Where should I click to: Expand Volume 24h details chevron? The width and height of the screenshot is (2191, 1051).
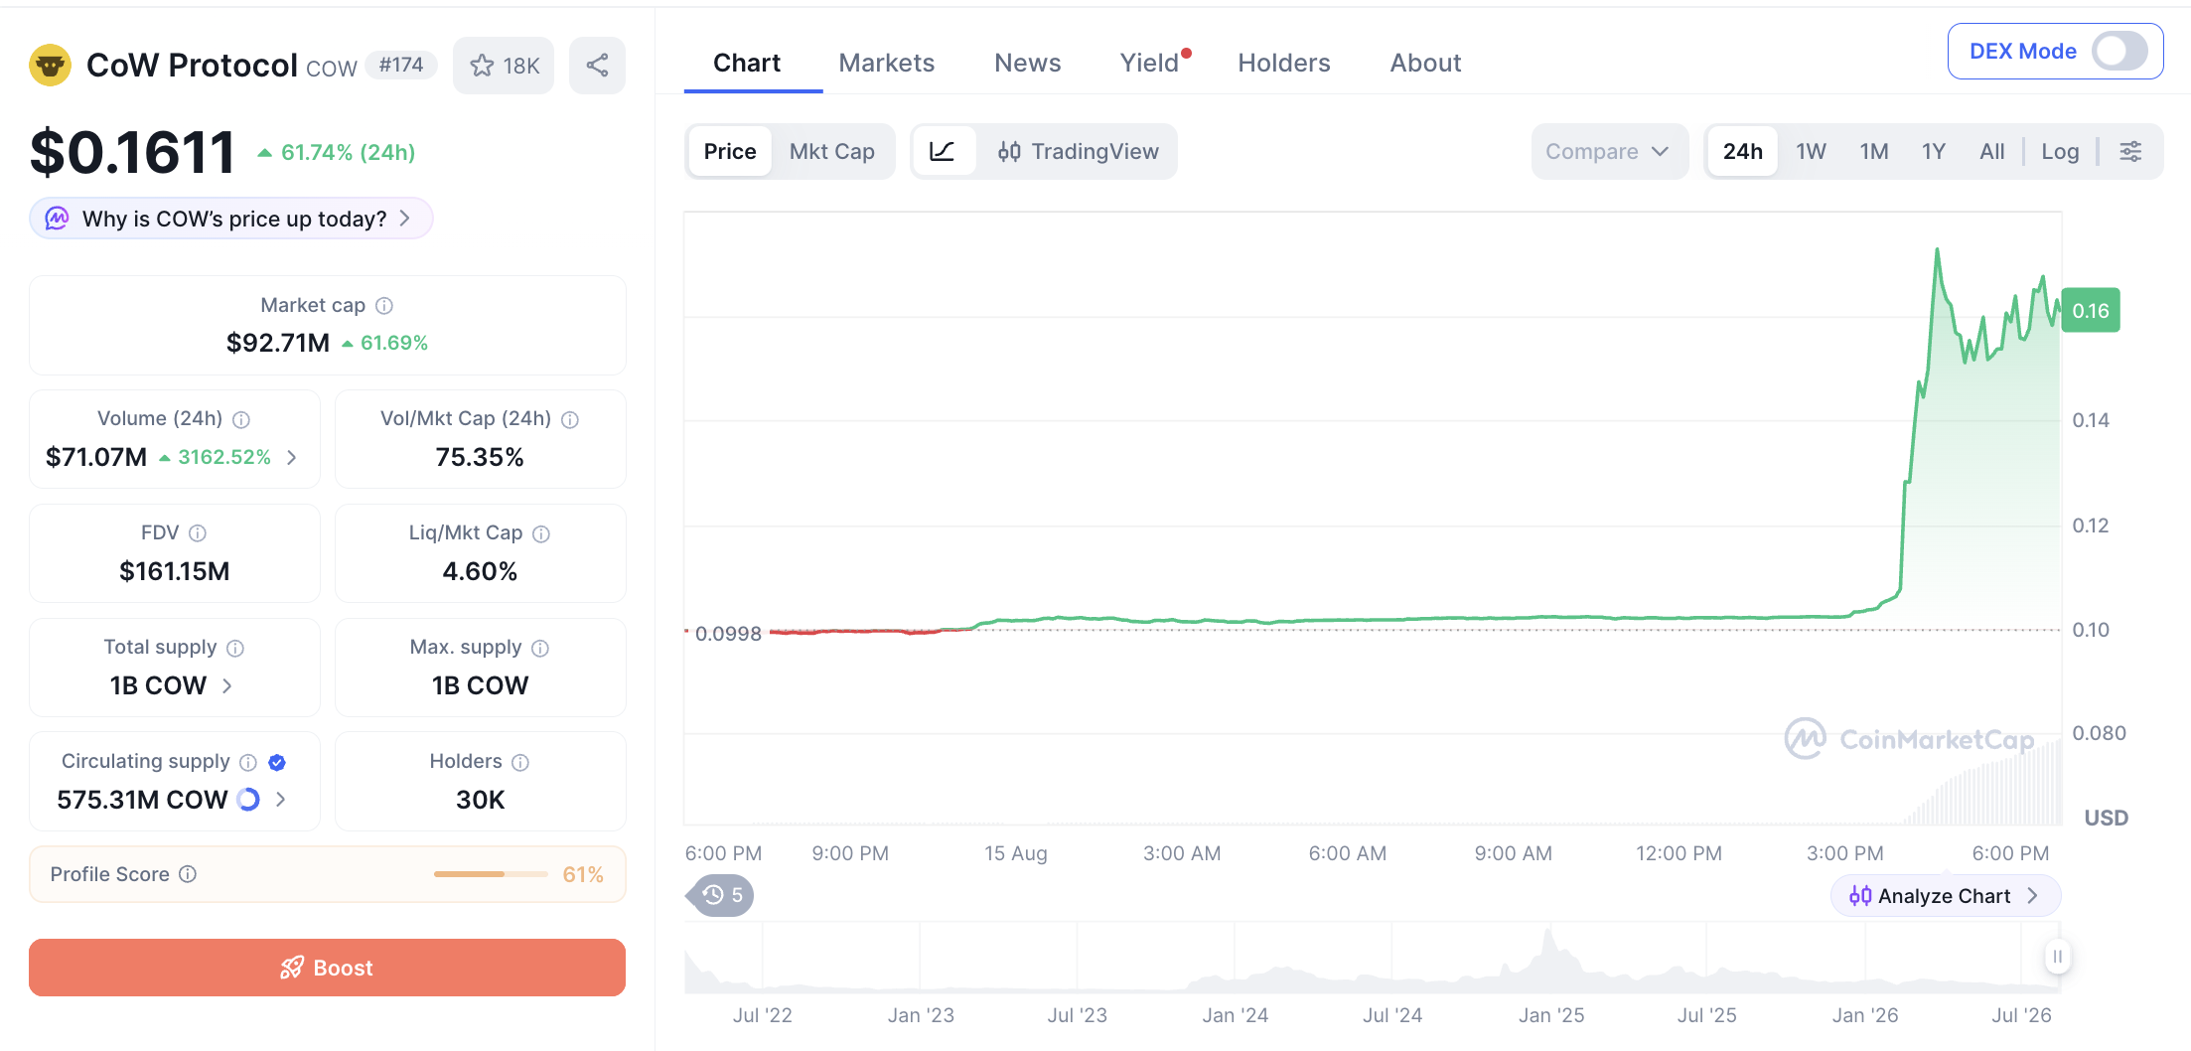(x=292, y=457)
